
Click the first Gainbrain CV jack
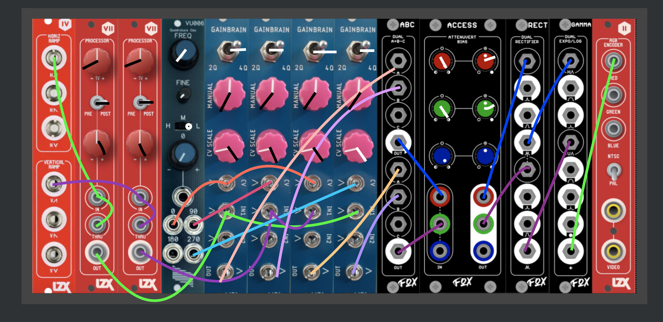click(x=226, y=184)
